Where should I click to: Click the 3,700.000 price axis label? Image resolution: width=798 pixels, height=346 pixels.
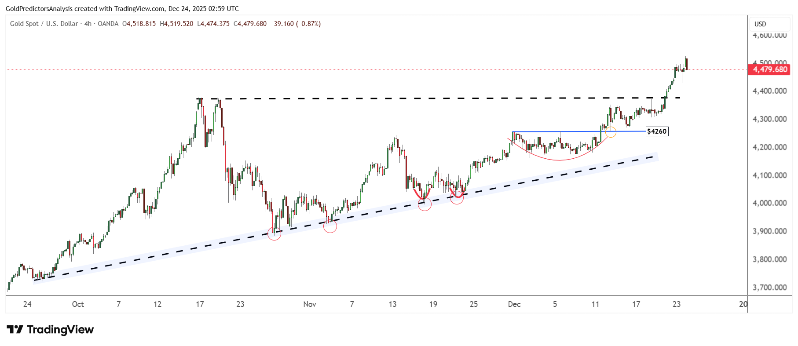(x=769, y=288)
